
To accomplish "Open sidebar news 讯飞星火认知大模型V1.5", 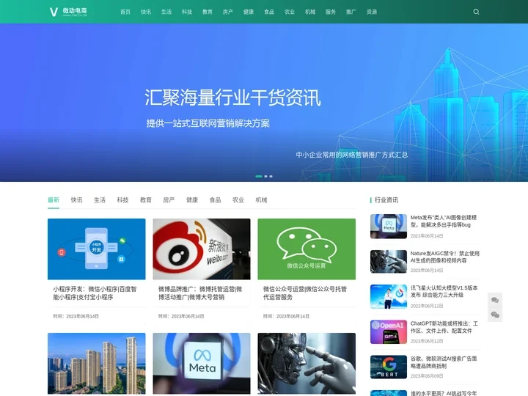I will [444, 291].
